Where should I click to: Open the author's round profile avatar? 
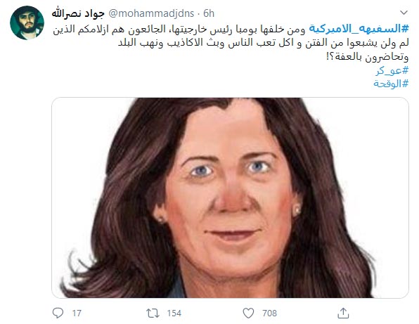(27, 22)
